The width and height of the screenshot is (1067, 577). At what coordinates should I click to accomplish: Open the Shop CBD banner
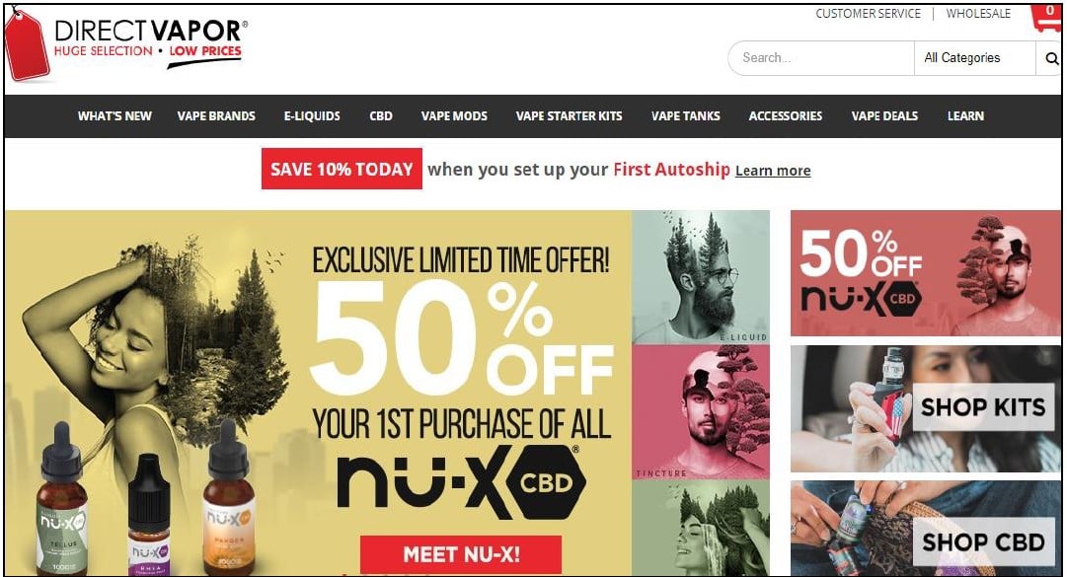click(926, 528)
